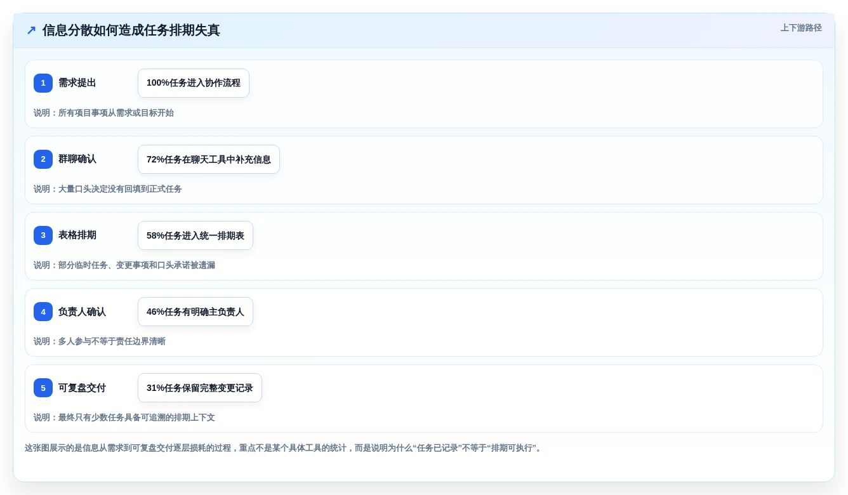Click the note 多人参与不等于责任边界清晰
848x495 pixels.
(100, 341)
